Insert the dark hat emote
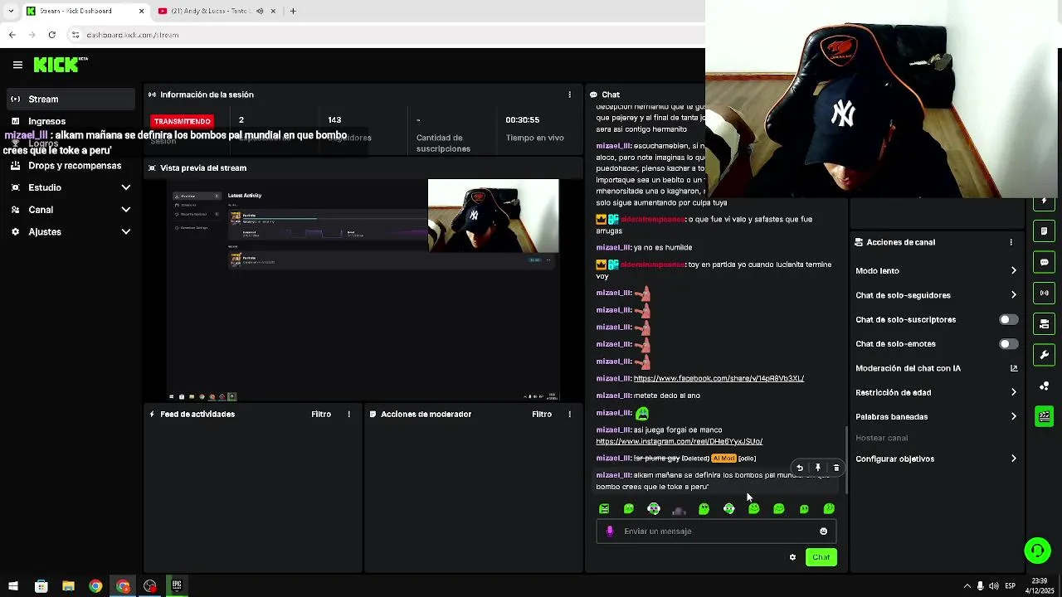1062x597 pixels. tap(679, 509)
